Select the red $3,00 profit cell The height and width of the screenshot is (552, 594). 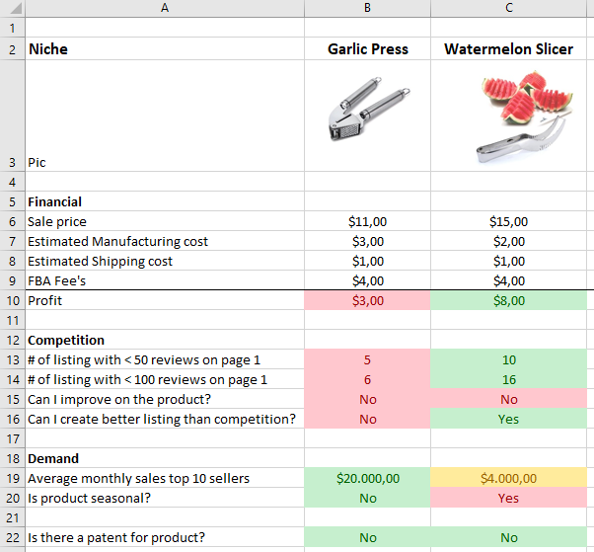coord(367,300)
